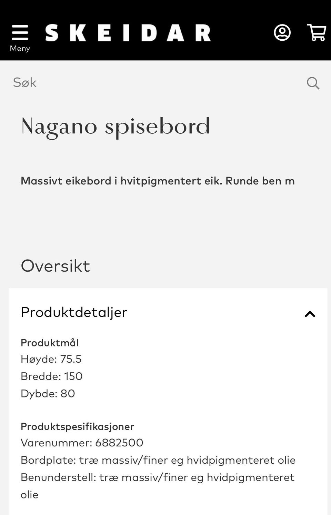
Task: Collapse Produktdetaljer using the chevron arrow
Action: (x=310, y=314)
